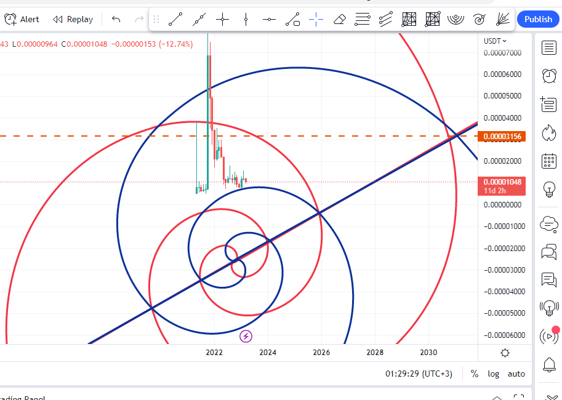The image size is (562, 400).
Task: Redo the chart action
Action: pos(139,19)
